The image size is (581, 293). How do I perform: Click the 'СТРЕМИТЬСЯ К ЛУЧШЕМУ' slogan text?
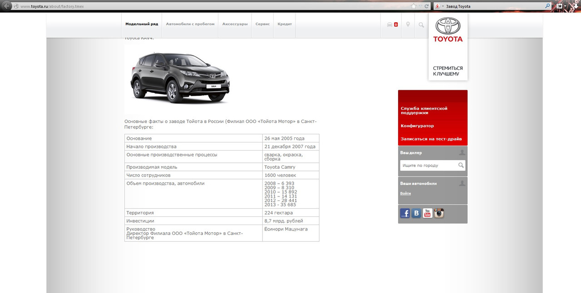448,71
